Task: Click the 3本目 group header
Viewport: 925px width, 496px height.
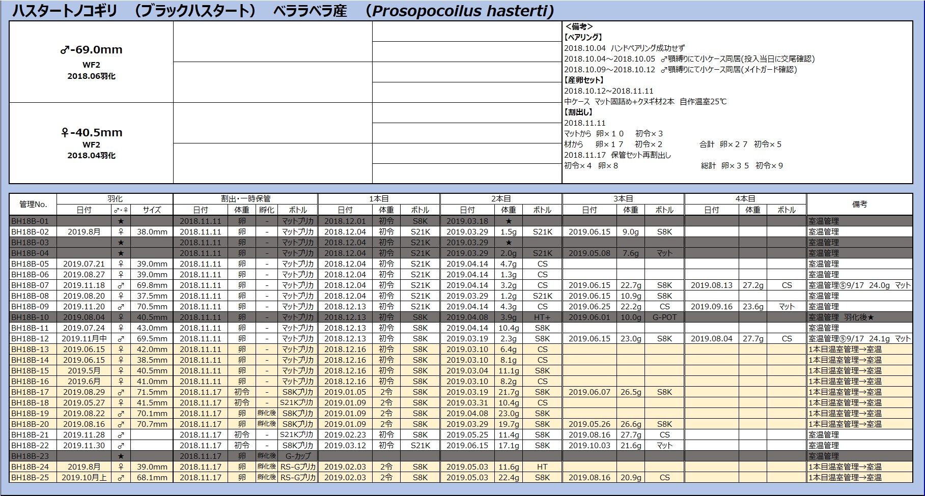Action: 623,199
